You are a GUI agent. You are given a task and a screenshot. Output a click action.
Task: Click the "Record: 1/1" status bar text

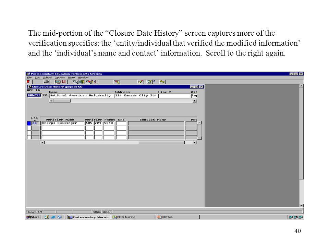click(34, 212)
